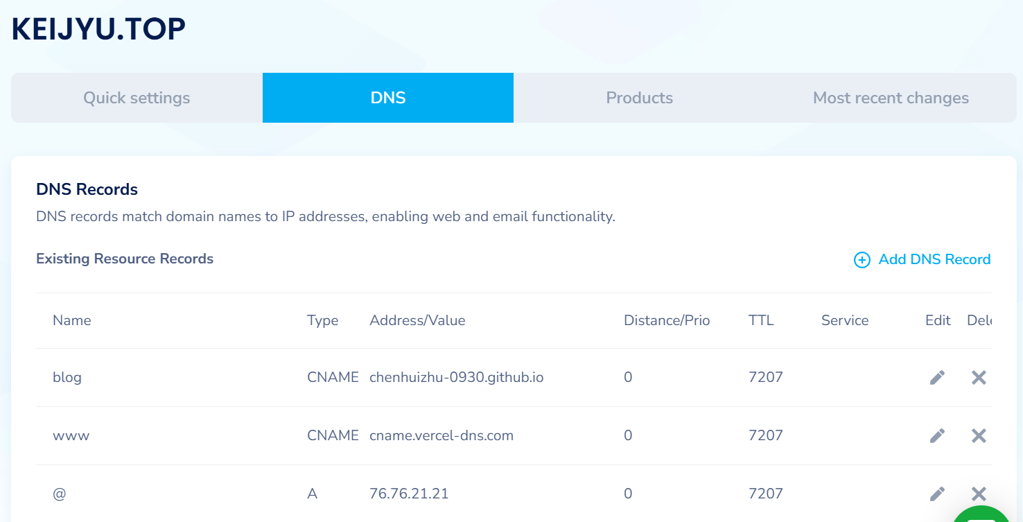
Task: Click the TTL column header
Action: 761,320
